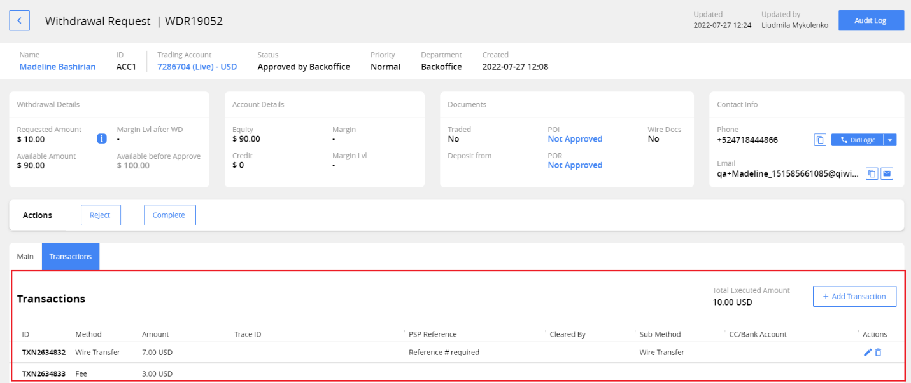Copy the phone number using the copy icon
This screenshot has height=383, width=911.
coord(820,140)
